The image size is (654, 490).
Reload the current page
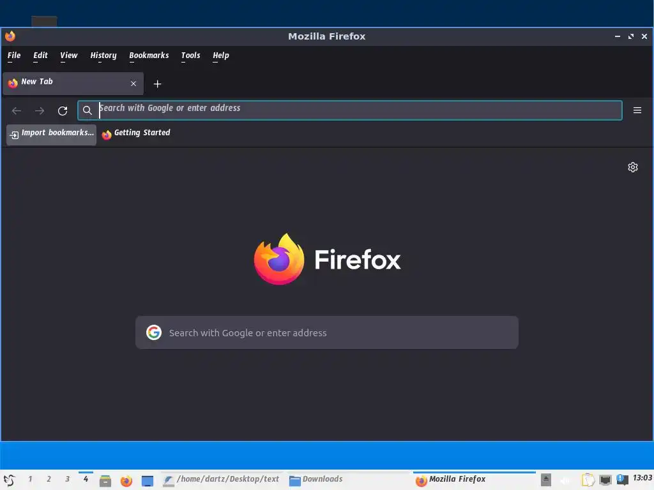[x=63, y=110]
